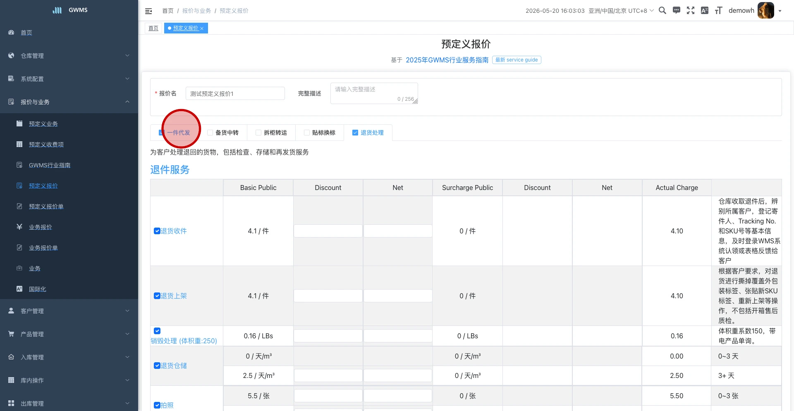This screenshot has height=411, width=794.
Task: Uncheck 拍照 row checkbox
Action: click(157, 405)
